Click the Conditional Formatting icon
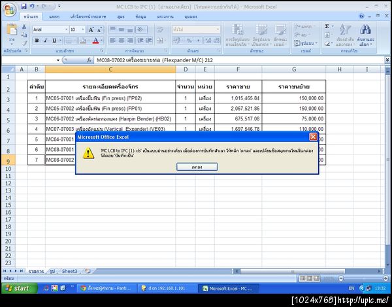This screenshot has height=307, width=392. click(238, 30)
